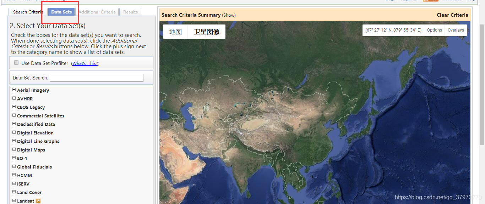Select the Global Fiducials label
Screen dimensions: 485x204
[34, 167]
